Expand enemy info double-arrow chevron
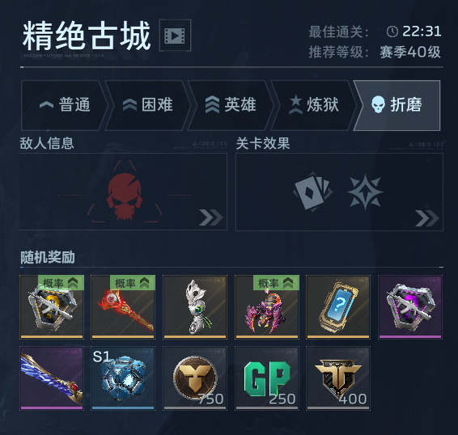The height and width of the screenshot is (435, 458). point(211,217)
